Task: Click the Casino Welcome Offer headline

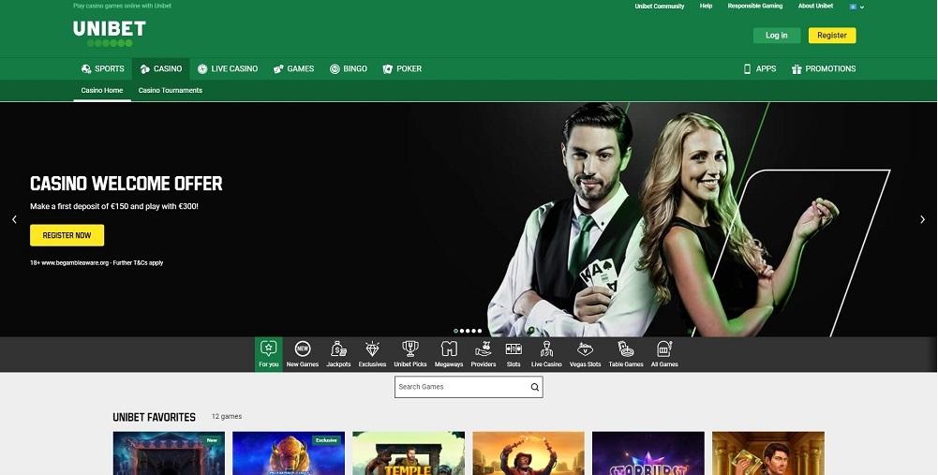Action: coord(127,184)
